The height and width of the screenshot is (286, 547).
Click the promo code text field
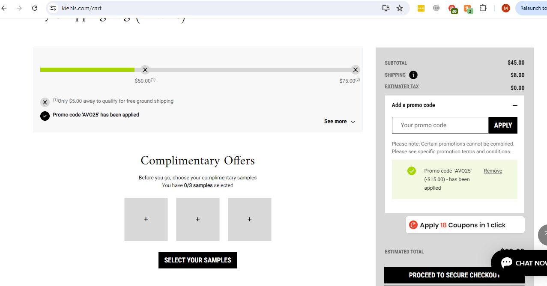coord(440,125)
